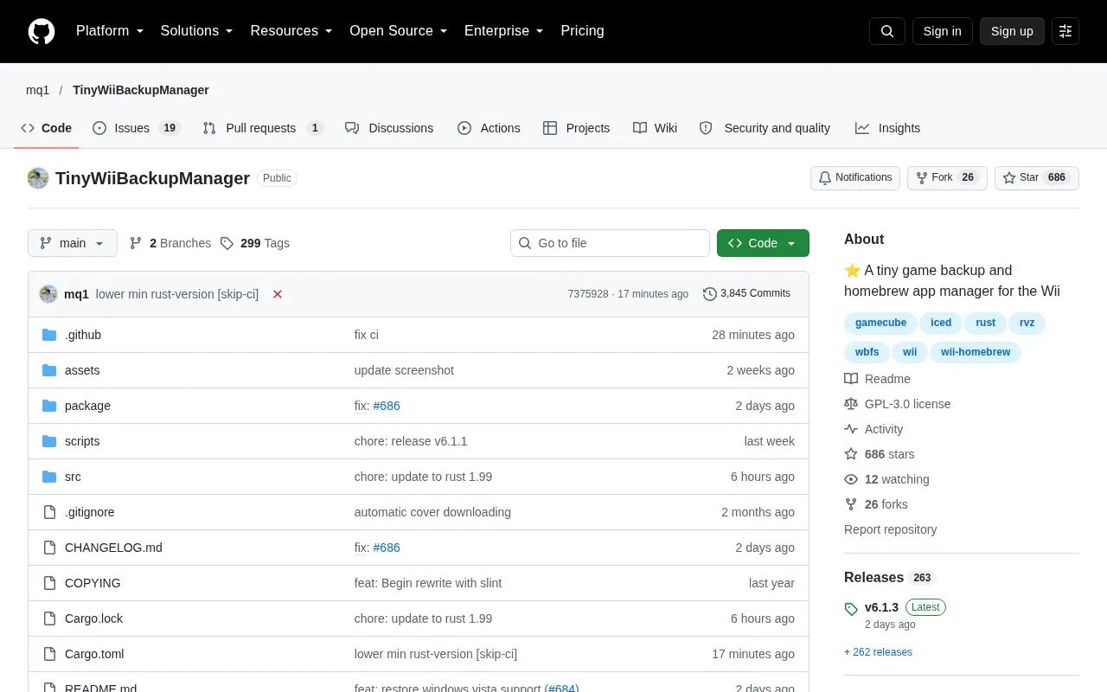Click the failed CI status red X
The height and width of the screenshot is (692, 1107).
278,294
